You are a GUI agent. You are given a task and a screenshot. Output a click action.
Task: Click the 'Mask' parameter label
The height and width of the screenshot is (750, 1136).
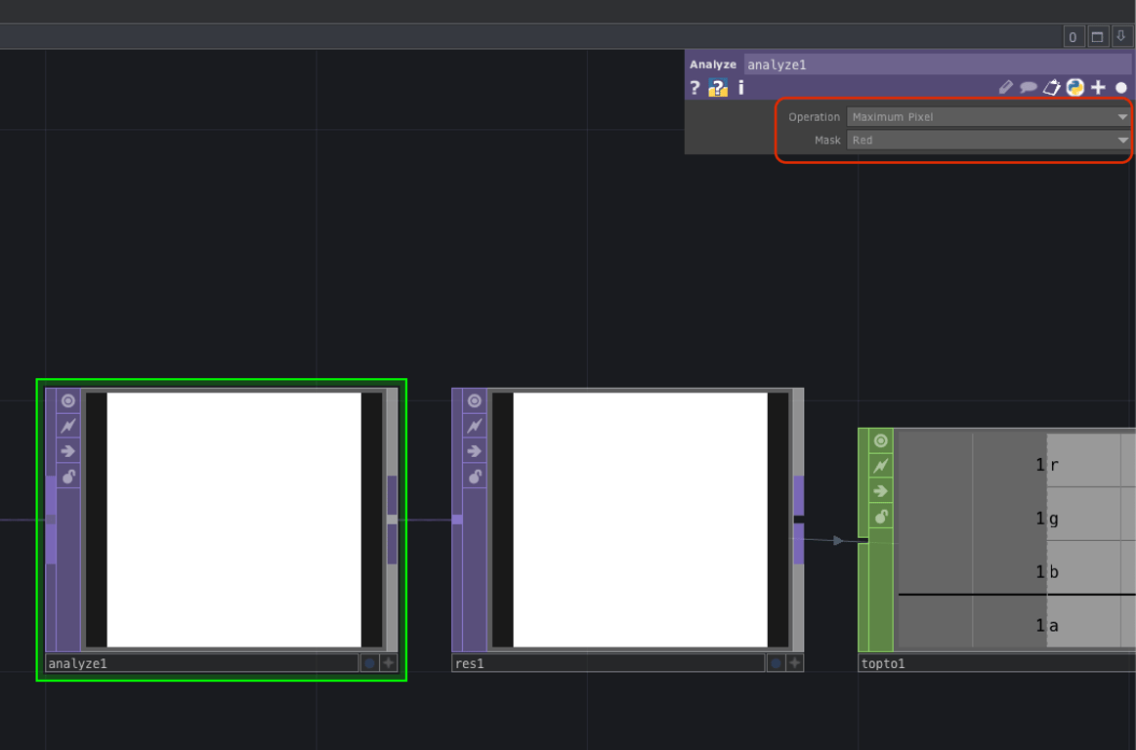tap(827, 140)
